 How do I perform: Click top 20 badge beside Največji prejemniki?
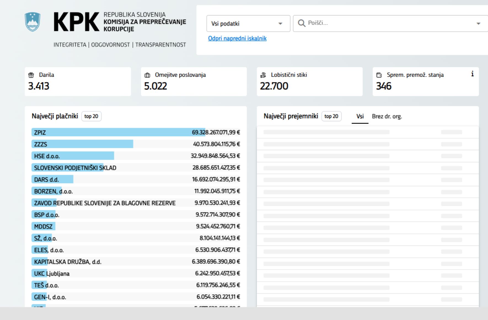[331, 116]
